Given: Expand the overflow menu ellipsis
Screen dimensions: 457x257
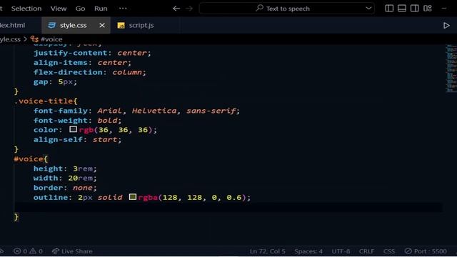Looking at the screenshot, I should (x=123, y=8).
